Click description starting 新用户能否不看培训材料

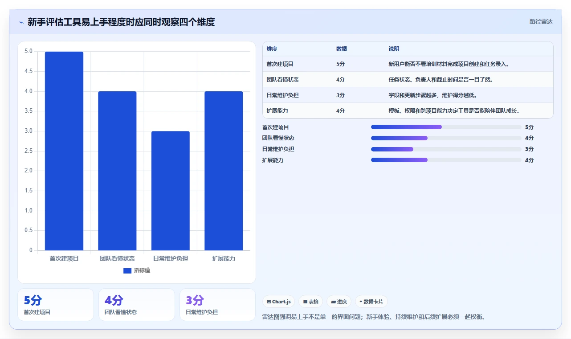point(449,64)
